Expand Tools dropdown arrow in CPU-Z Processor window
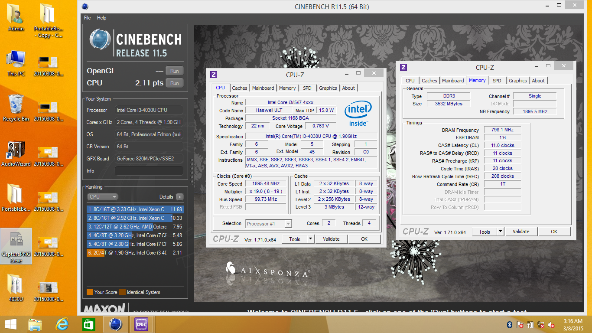This screenshot has height=333, width=592. pyautogui.click(x=311, y=239)
